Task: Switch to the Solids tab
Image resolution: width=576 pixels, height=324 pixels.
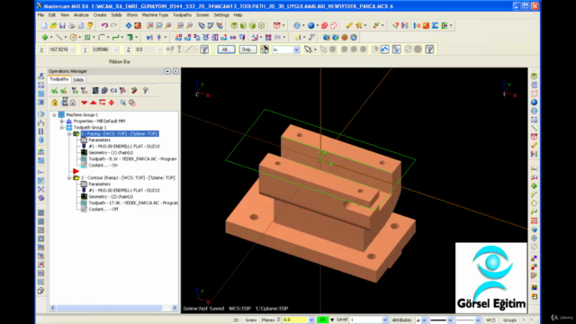Action: (x=78, y=80)
